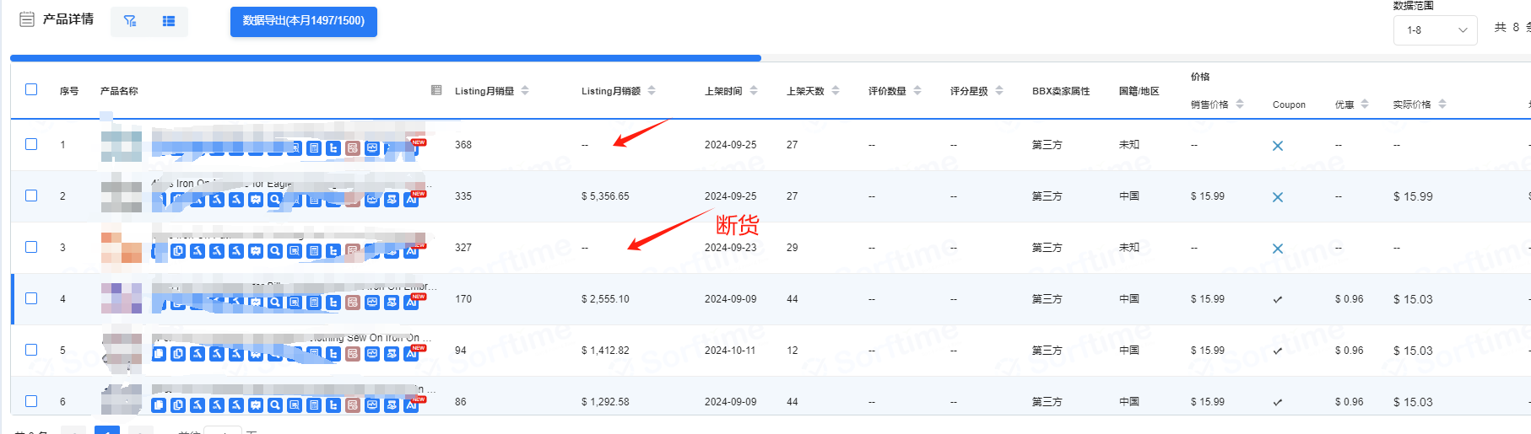Screen dimensions: 1531x434
Task: Check the checkbox for row 5
Action: 31,350
